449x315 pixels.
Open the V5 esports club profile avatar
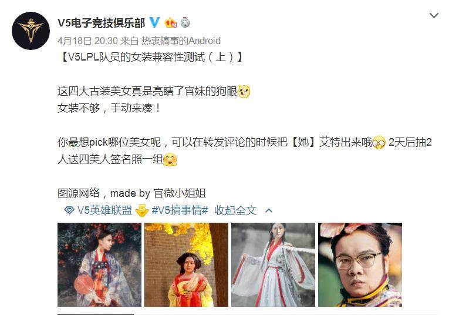[31, 31]
